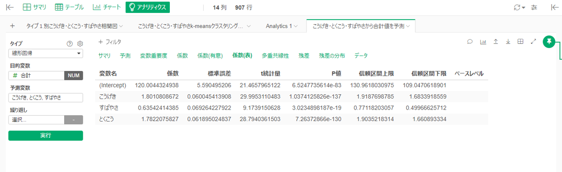Select the こうげき row label
562x172 pixels.
tap(108, 97)
